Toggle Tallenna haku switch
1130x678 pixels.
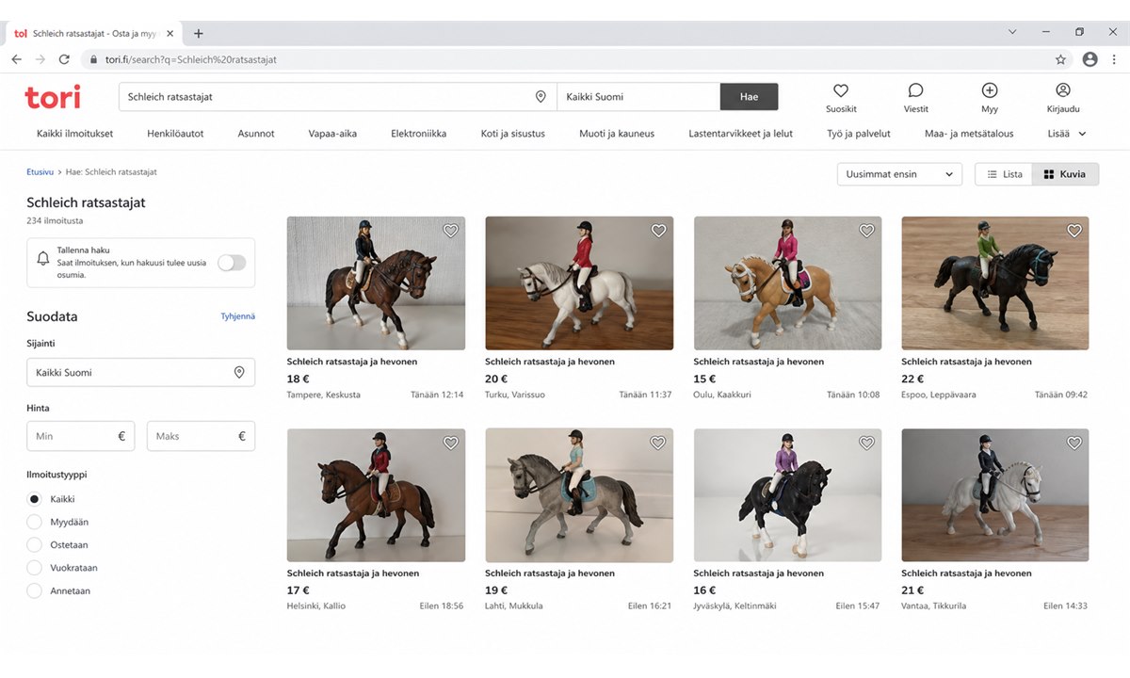tap(231, 263)
